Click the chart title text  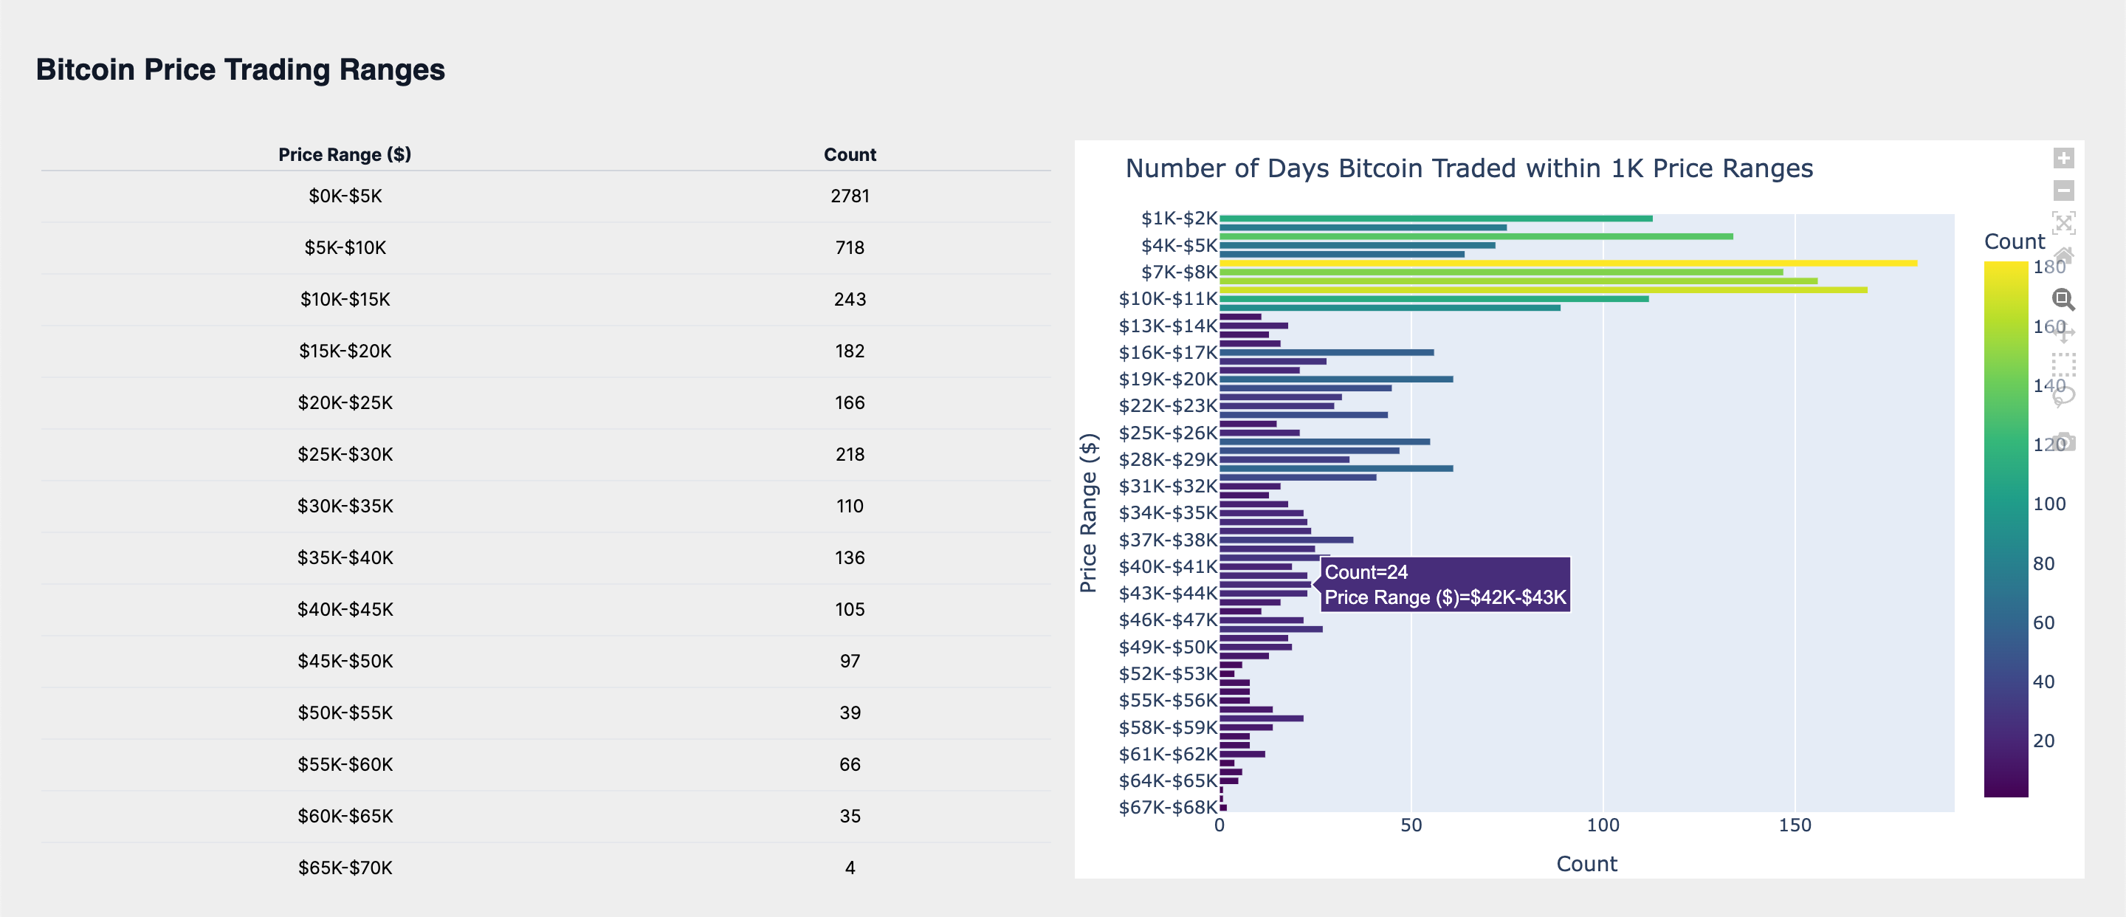pos(1469,168)
